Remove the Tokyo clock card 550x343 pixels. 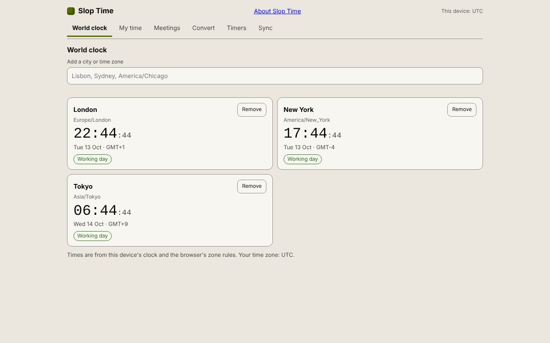pos(252,186)
